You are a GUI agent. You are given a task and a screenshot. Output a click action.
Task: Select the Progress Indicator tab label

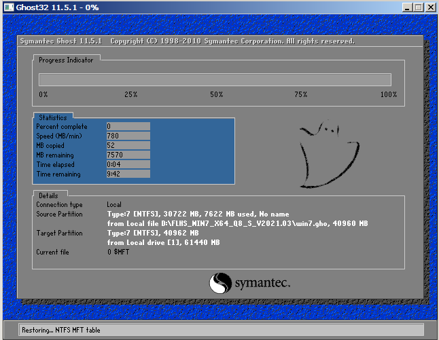[x=66, y=60]
